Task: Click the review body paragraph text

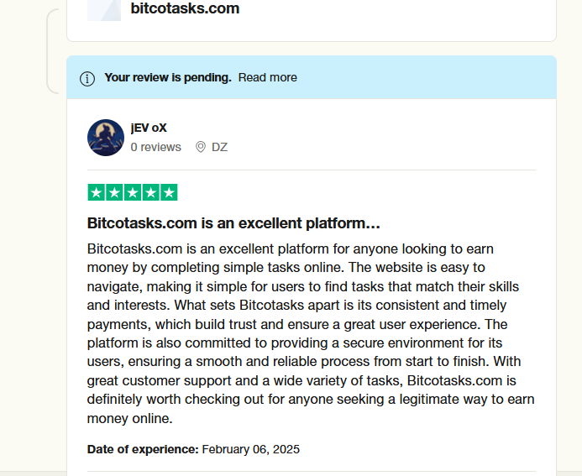Action: point(311,333)
